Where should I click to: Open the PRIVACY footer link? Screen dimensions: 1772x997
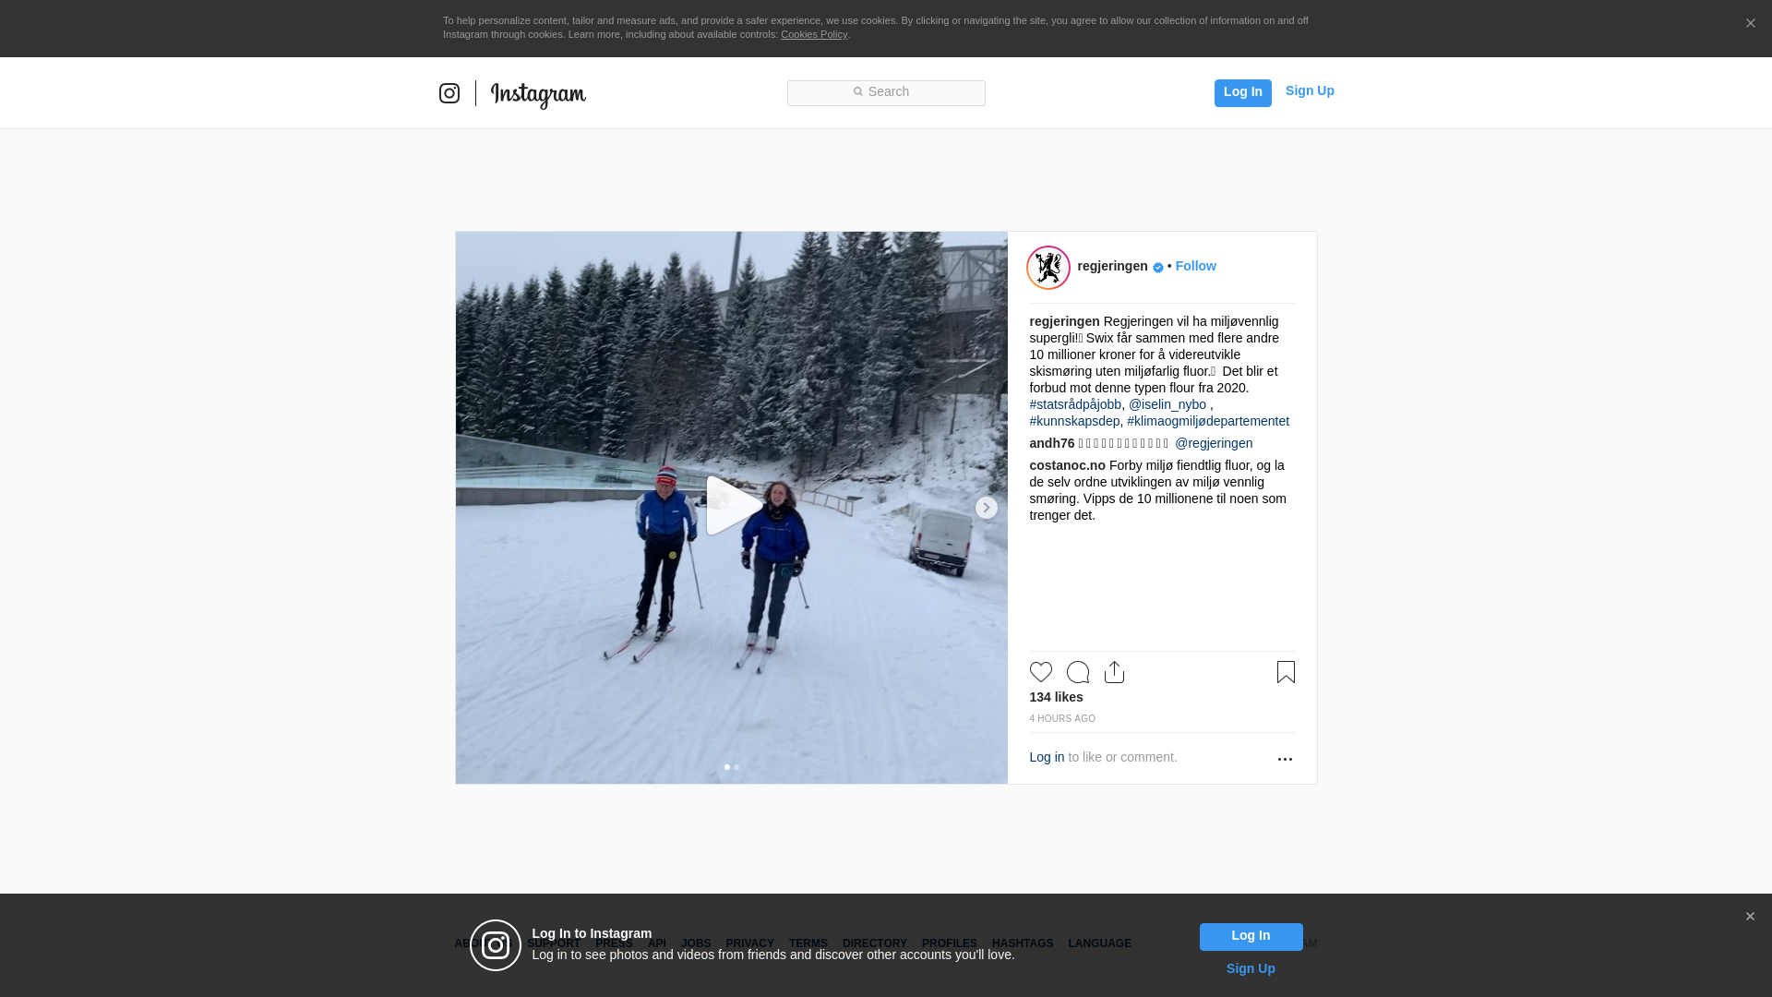click(x=749, y=943)
